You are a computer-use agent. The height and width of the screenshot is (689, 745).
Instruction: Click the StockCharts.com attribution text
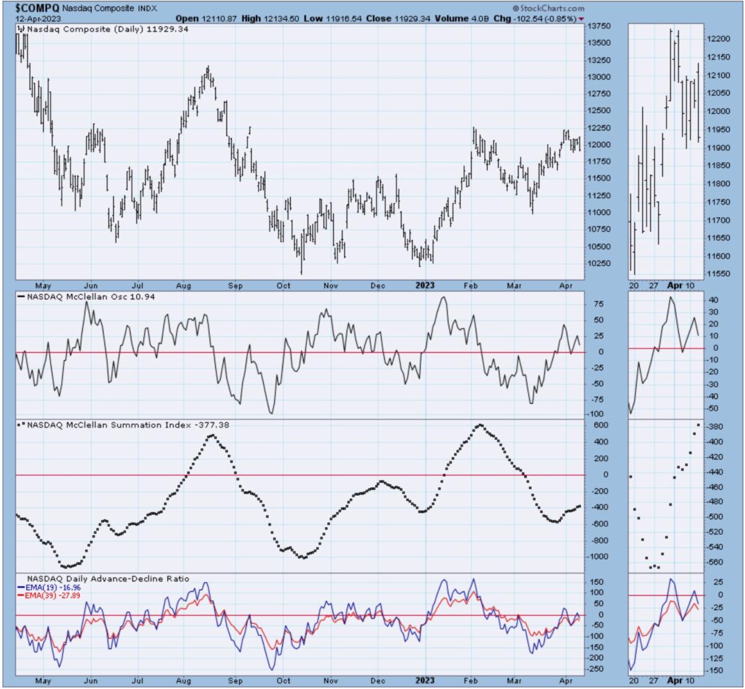point(548,9)
